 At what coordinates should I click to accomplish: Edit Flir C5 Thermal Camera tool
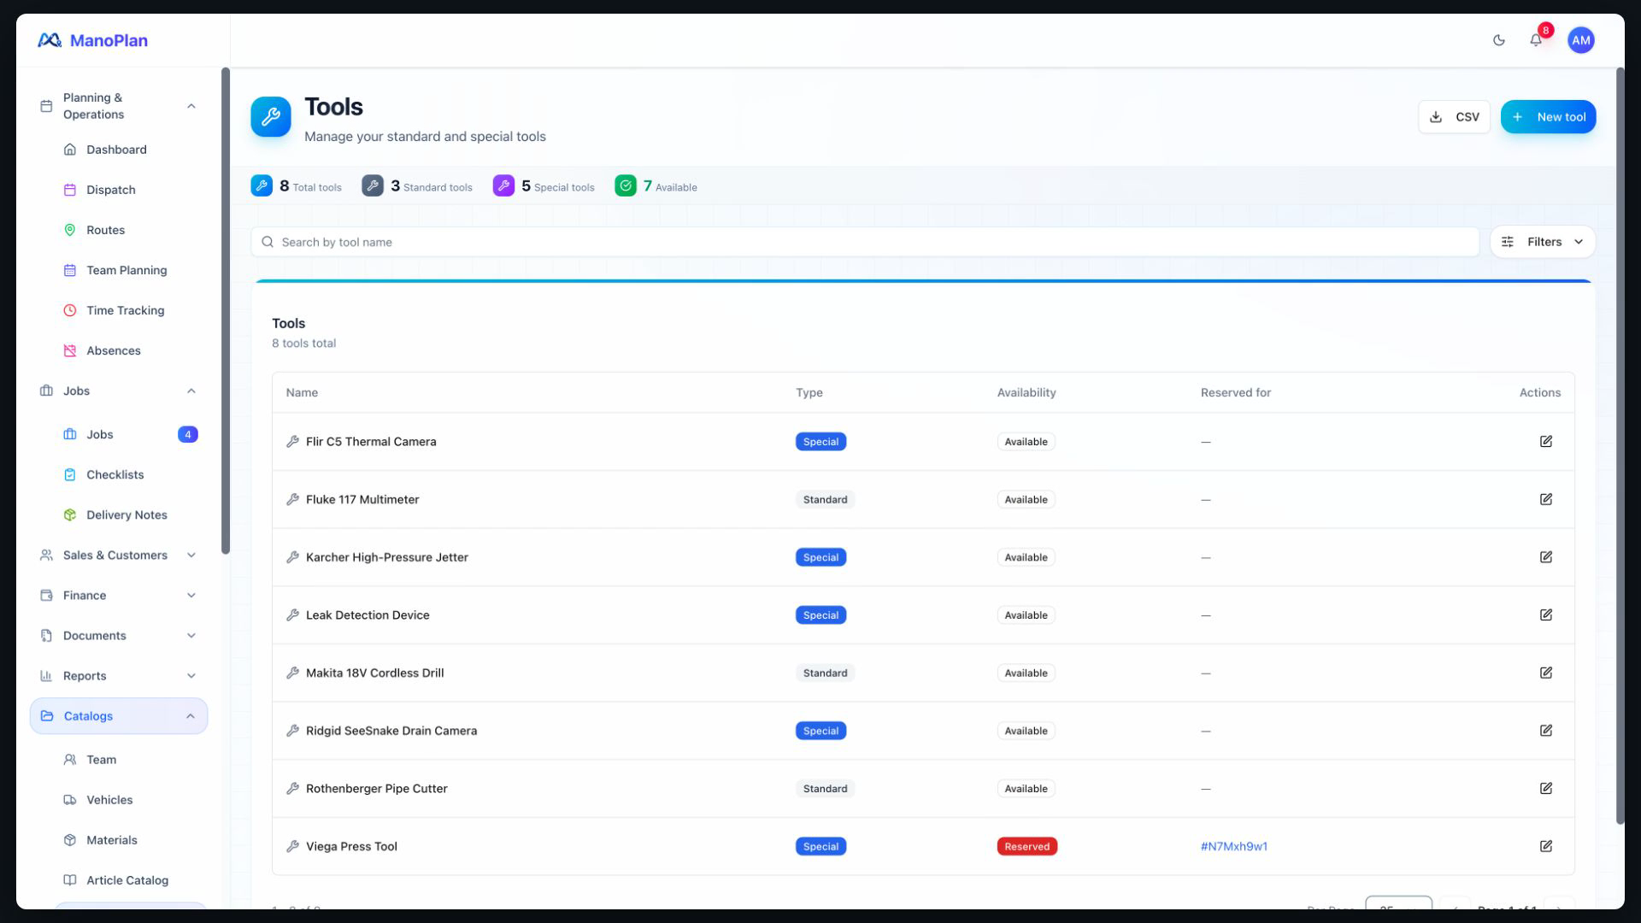[1545, 442]
